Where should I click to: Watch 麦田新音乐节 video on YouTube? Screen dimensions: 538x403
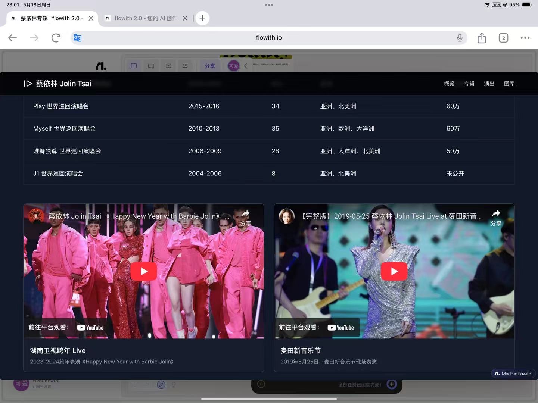pyautogui.click(x=317, y=328)
